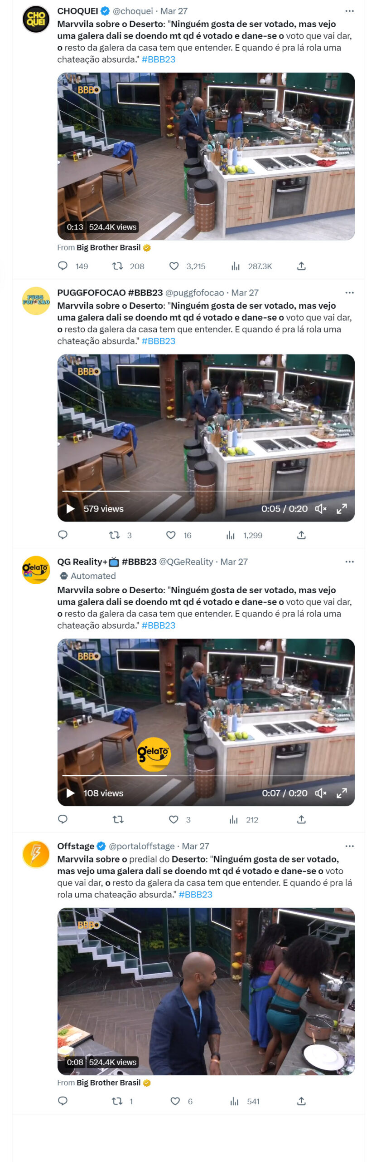This screenshot has height=1162, width=381.
Task: Open more options on QG Reality+ tweet
Action: [349, 562]
